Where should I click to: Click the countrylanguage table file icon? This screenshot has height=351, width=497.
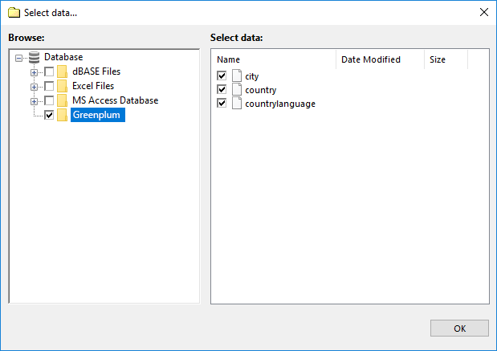point(237,104)
